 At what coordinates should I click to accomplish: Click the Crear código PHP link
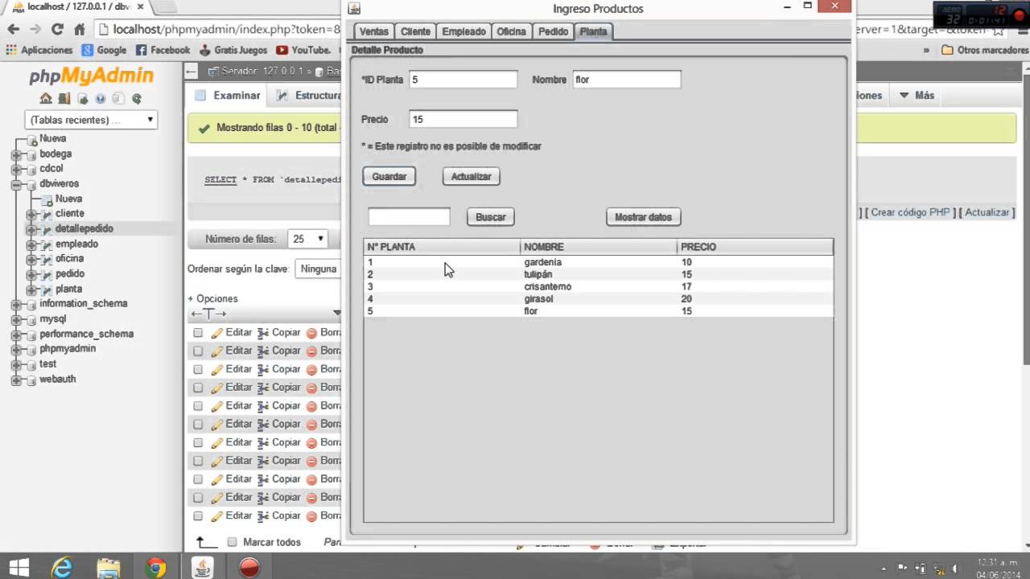click(x=910, y=212)
